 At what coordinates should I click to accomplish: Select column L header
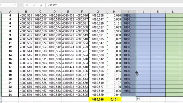pos(173,11)
